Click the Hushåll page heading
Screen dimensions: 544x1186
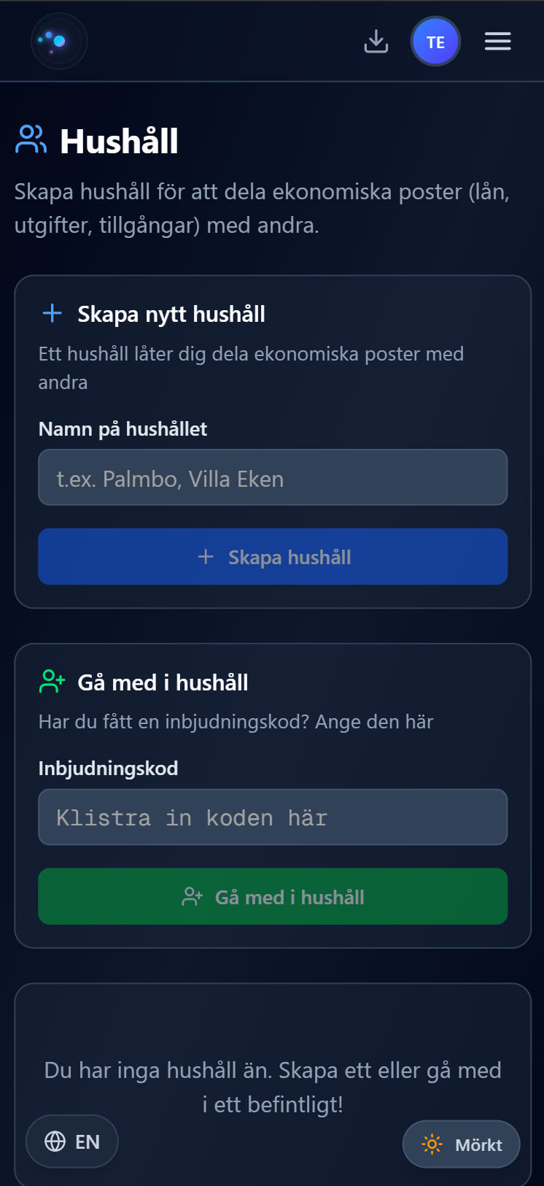[x=119, y=141]
